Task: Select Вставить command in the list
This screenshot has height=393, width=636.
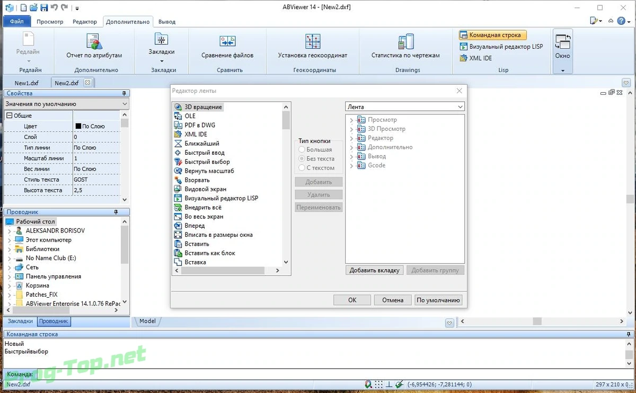Action: (192, 244)
